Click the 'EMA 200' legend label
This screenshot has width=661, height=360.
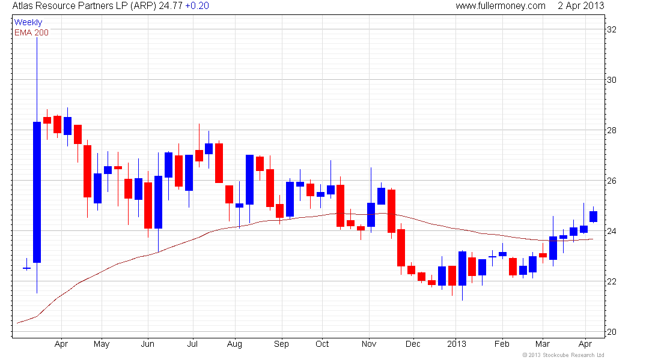click(31, 32)
